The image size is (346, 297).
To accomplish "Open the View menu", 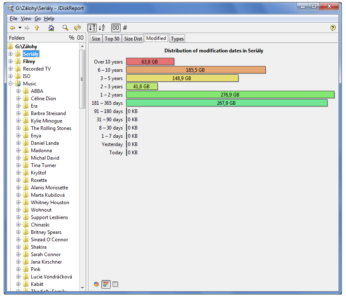I will tap(26, 19).
